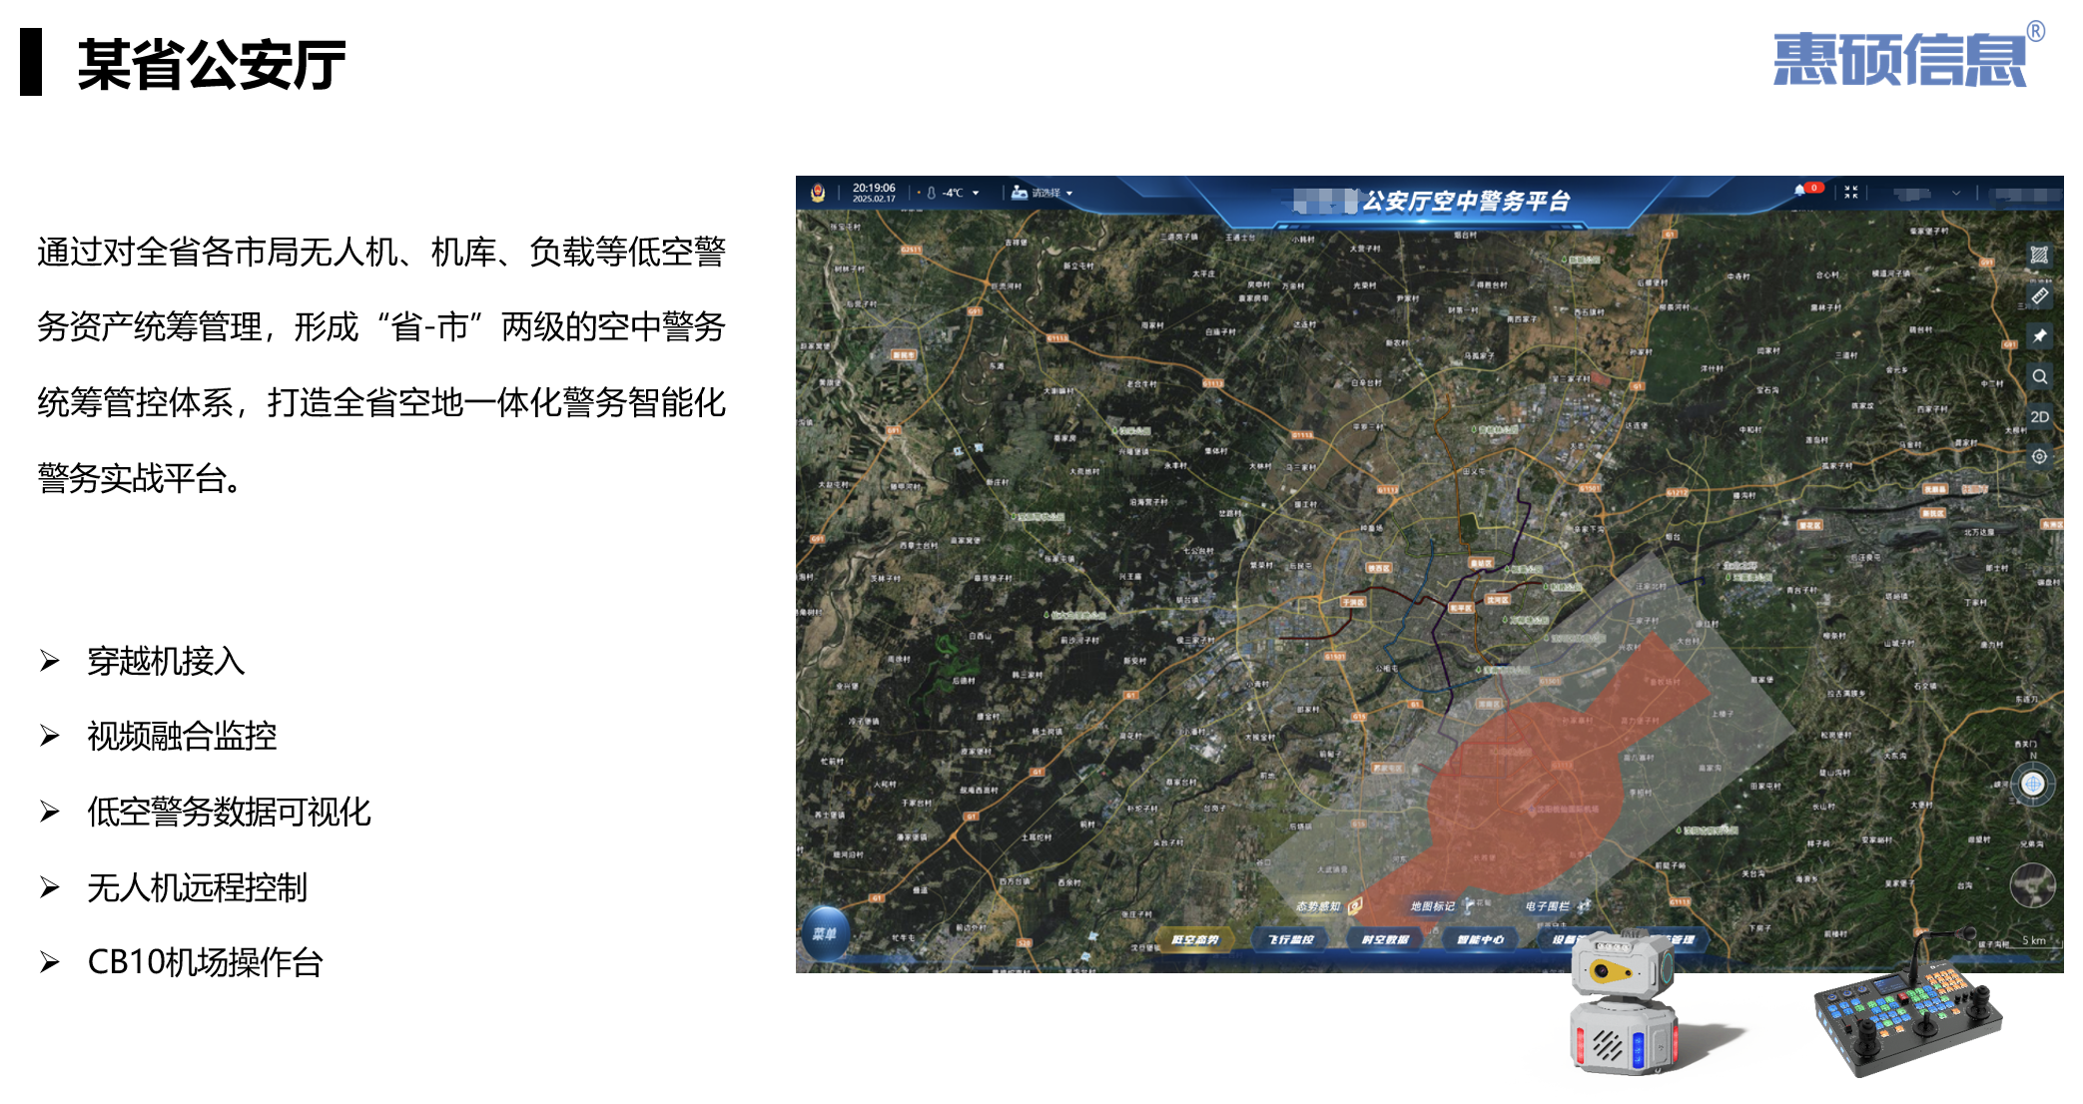The width and height of the screenshot is (2083, 1104).
Task: Open the 请选择 selection dropdown
Action: point(1068,194)
